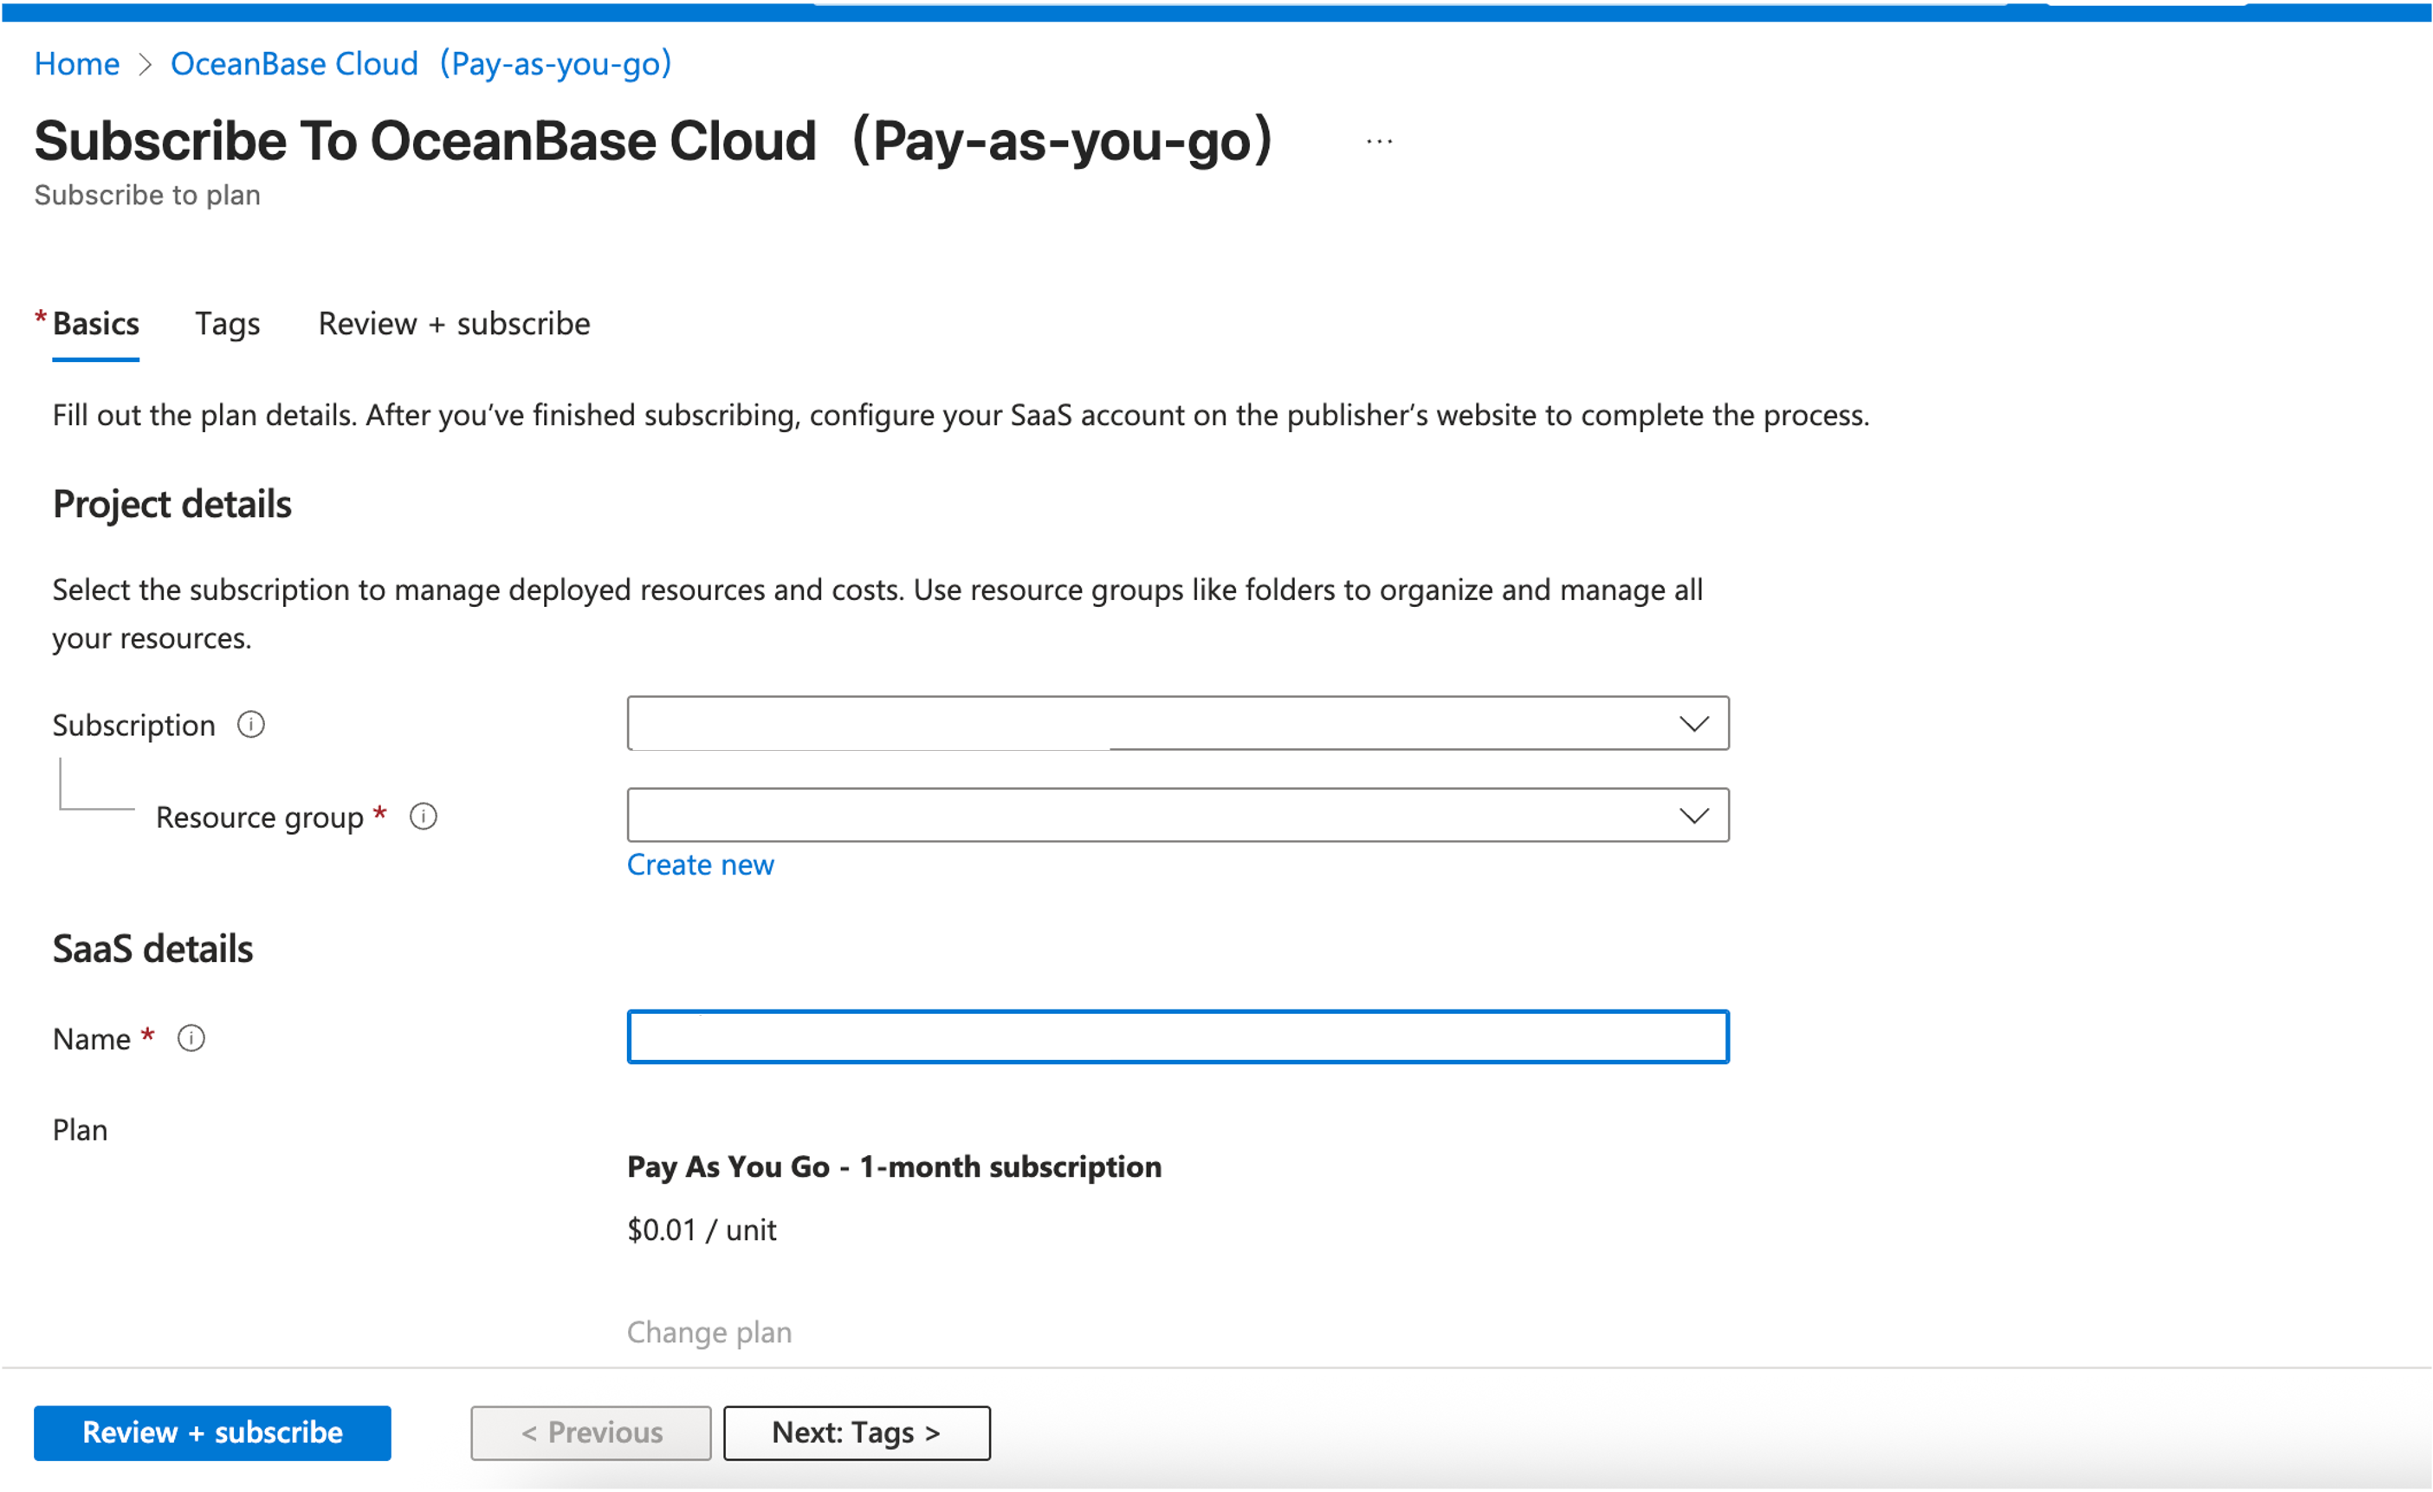Click the Subscription info icon
Viewport: 2433px width, 1492px height.
pyautogui.click(x=251, y=725)
